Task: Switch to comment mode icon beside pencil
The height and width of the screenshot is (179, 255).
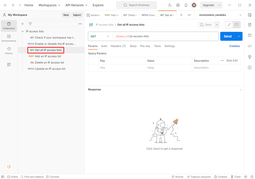Action: click(236, 25)
